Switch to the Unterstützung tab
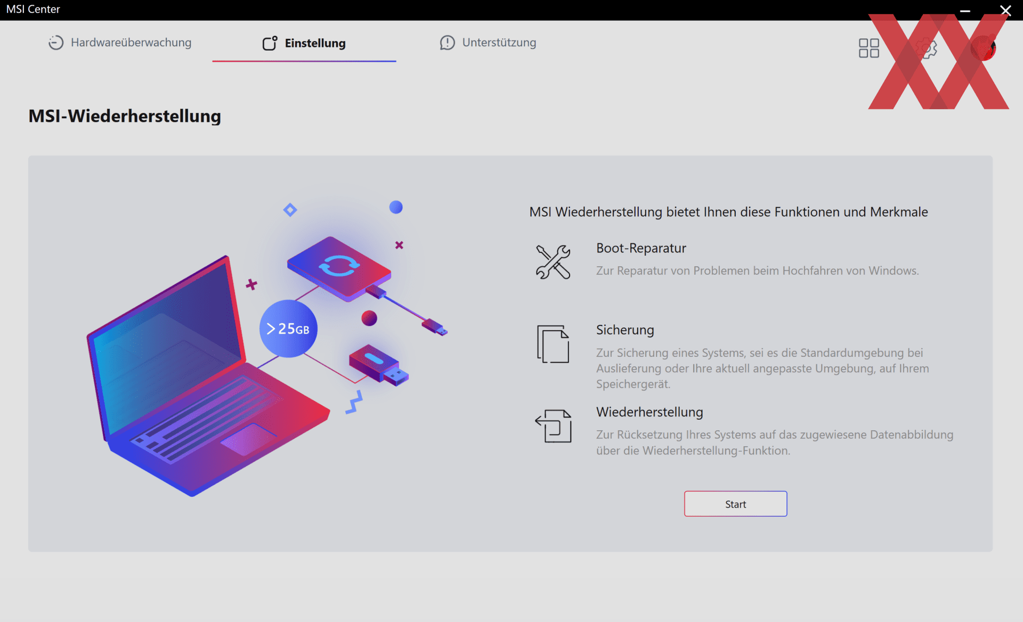Image resolution: width=1023 pixels, height=622 pixels. [488, 43]
